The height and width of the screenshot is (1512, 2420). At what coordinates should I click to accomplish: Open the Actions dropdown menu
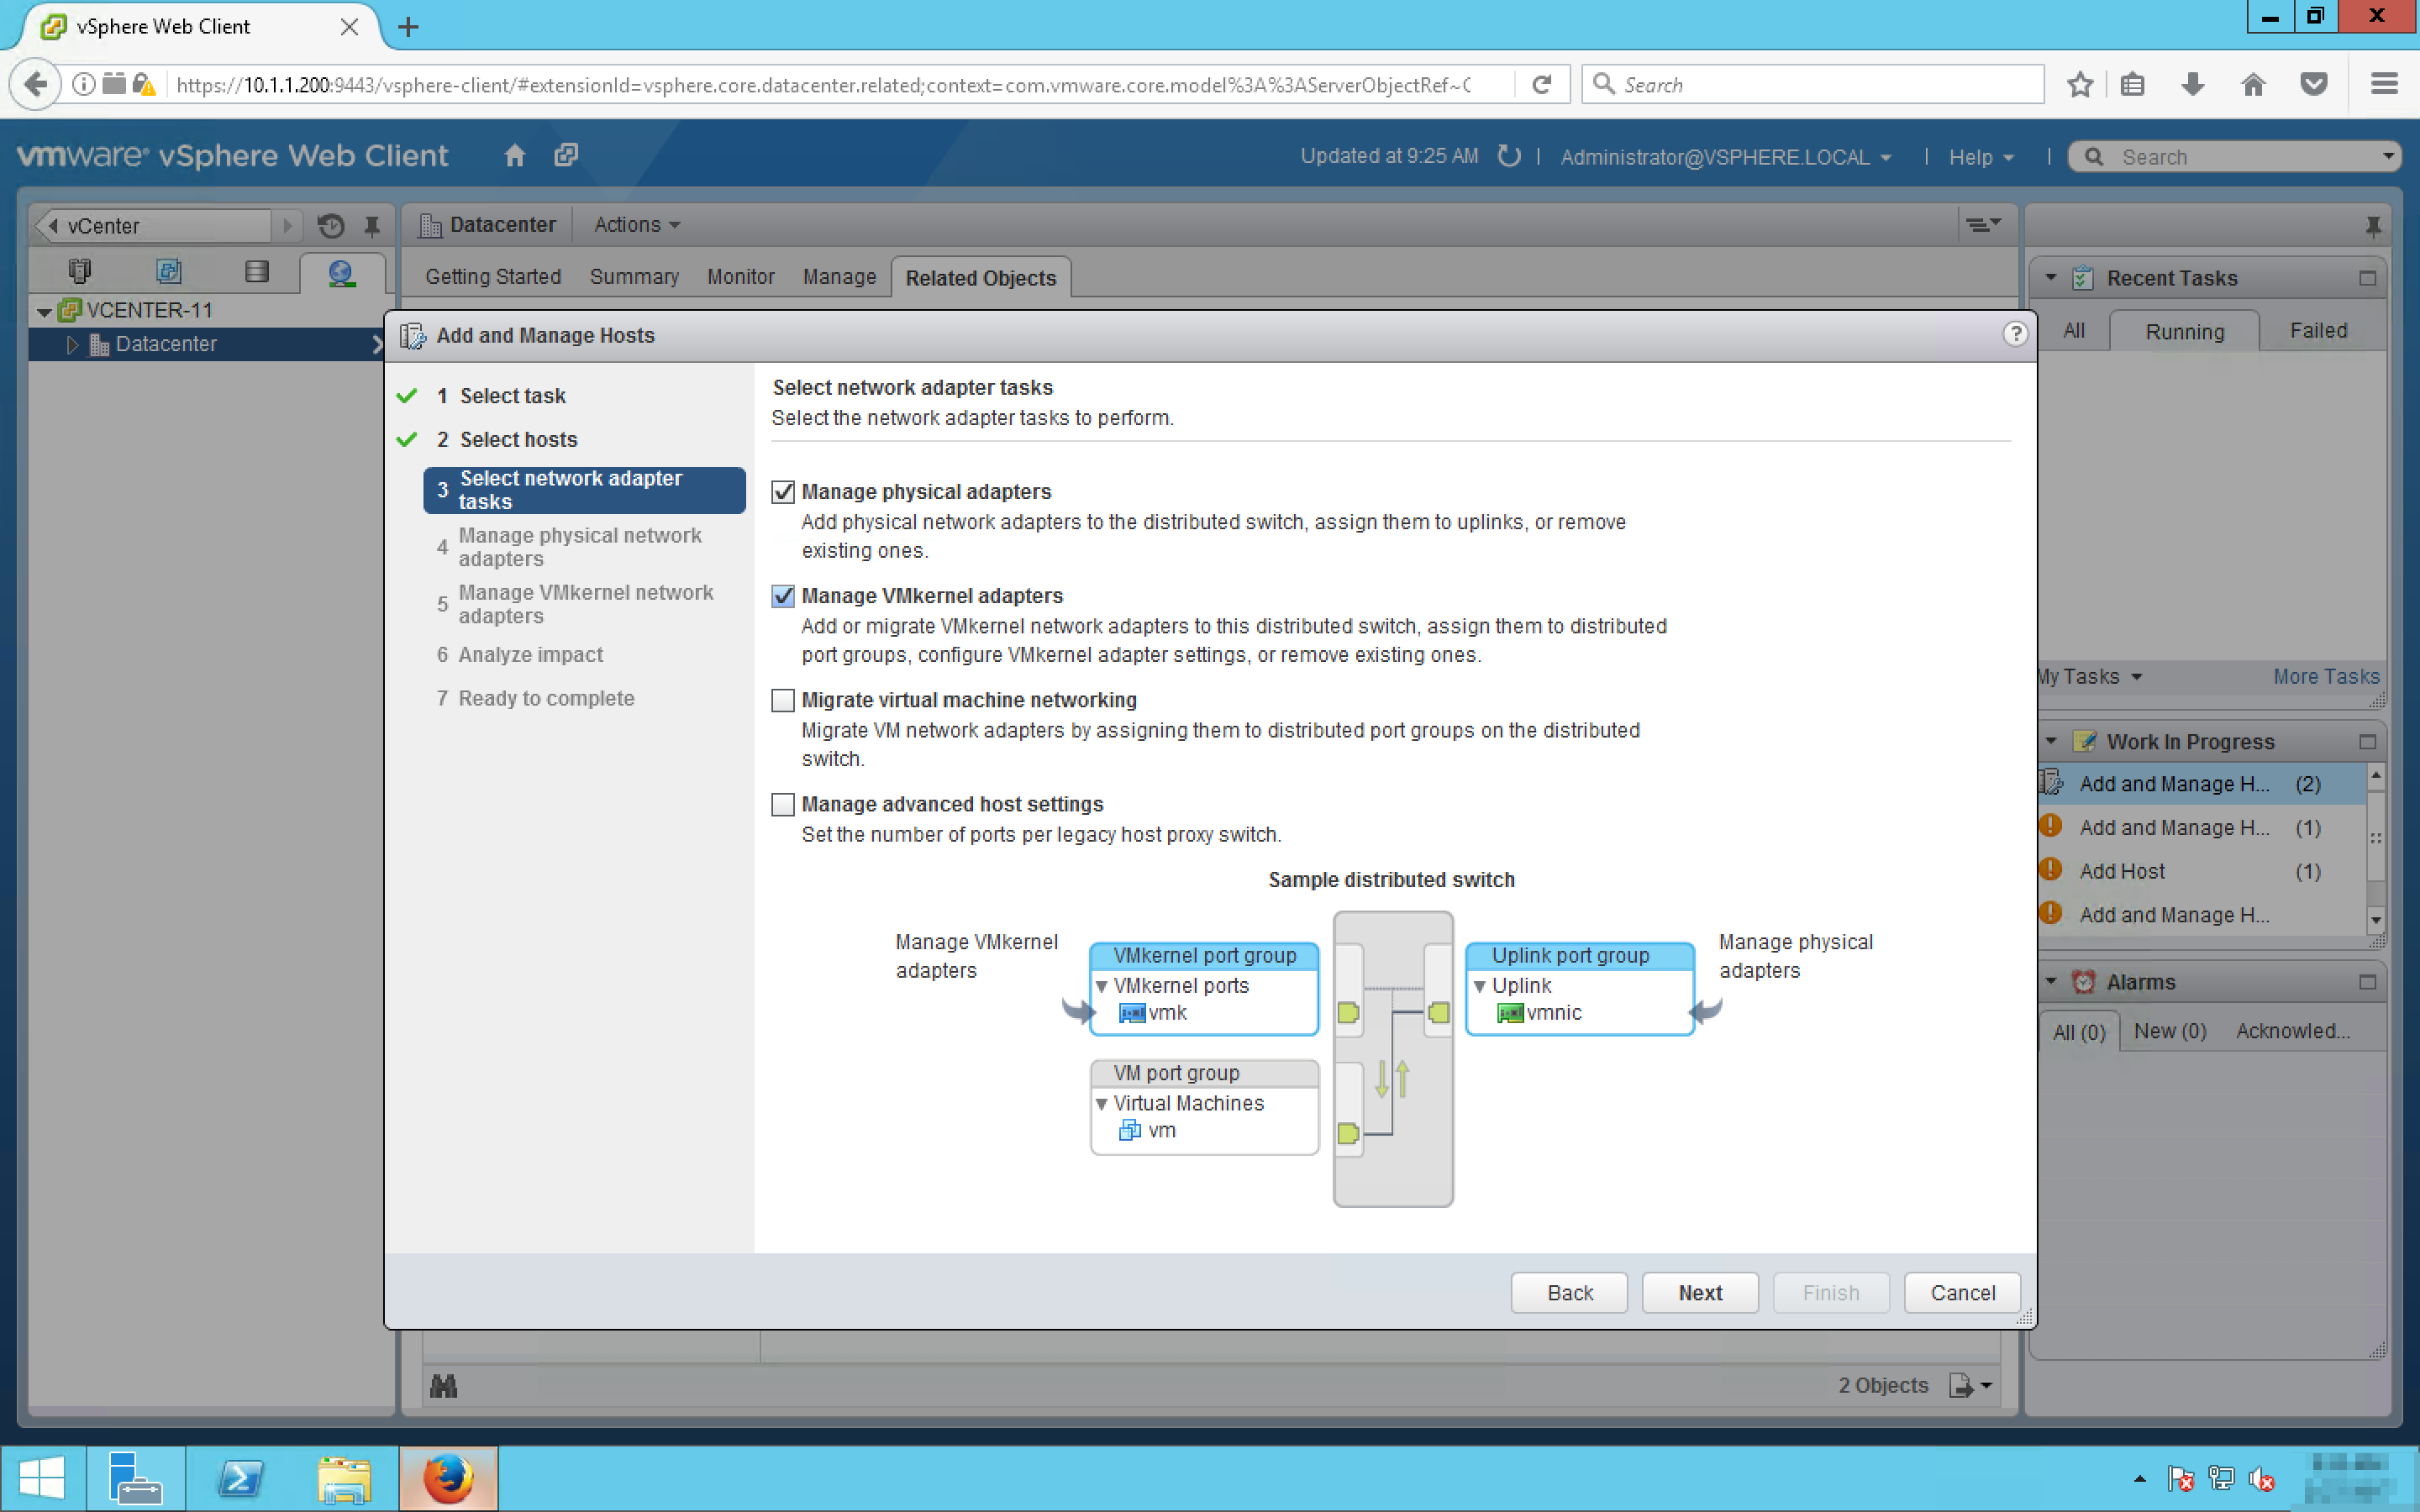coord(636,225)
